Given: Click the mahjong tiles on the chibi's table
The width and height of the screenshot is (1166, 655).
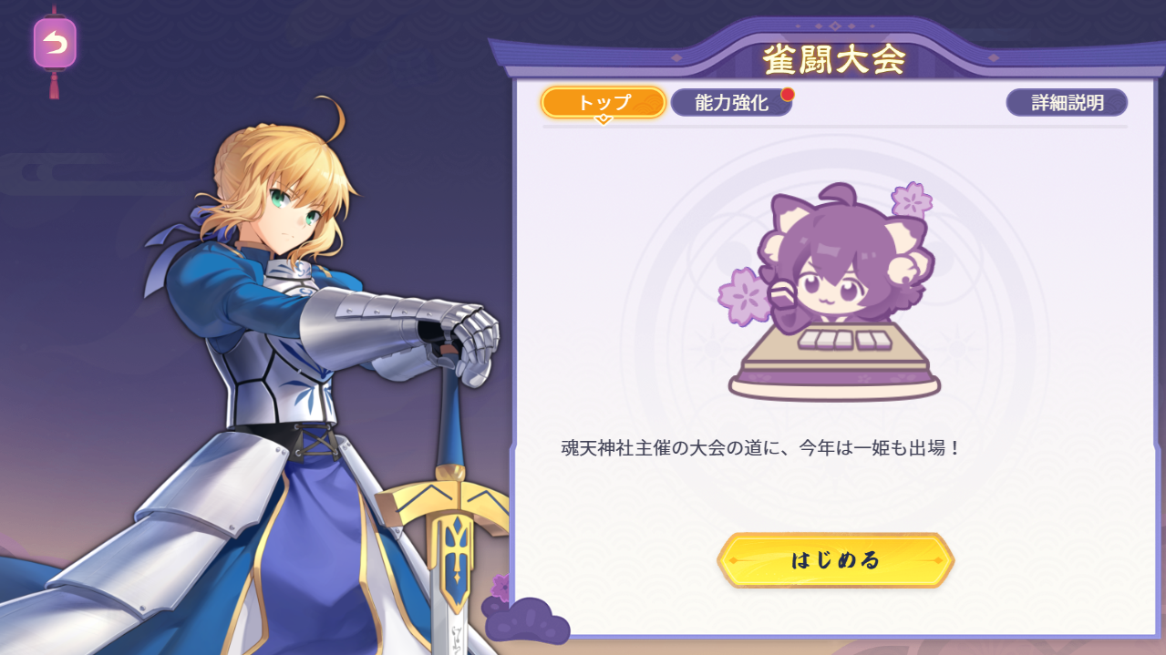Looking at the screenshot, I should tap(836, 341).
